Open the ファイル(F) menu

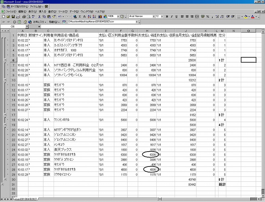[x=11, y=12]
